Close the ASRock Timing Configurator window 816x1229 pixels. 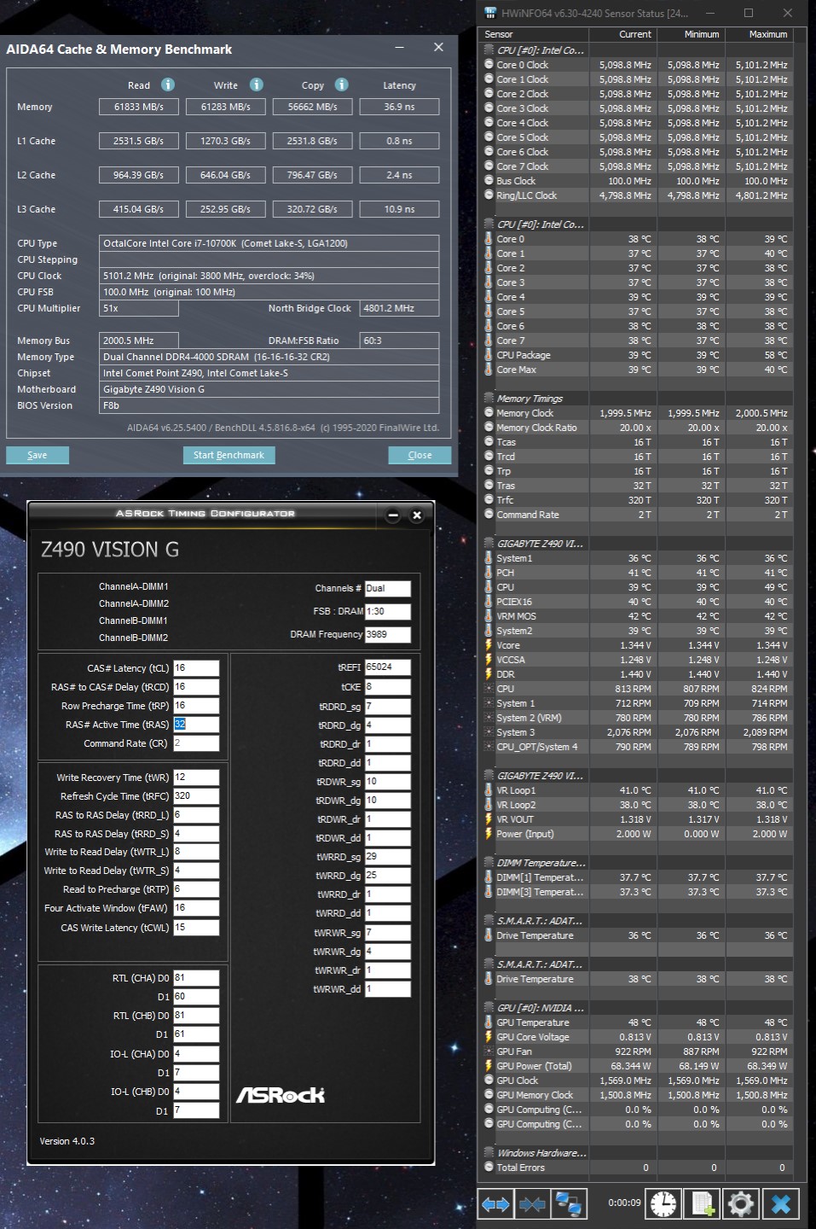pos(417,515)
